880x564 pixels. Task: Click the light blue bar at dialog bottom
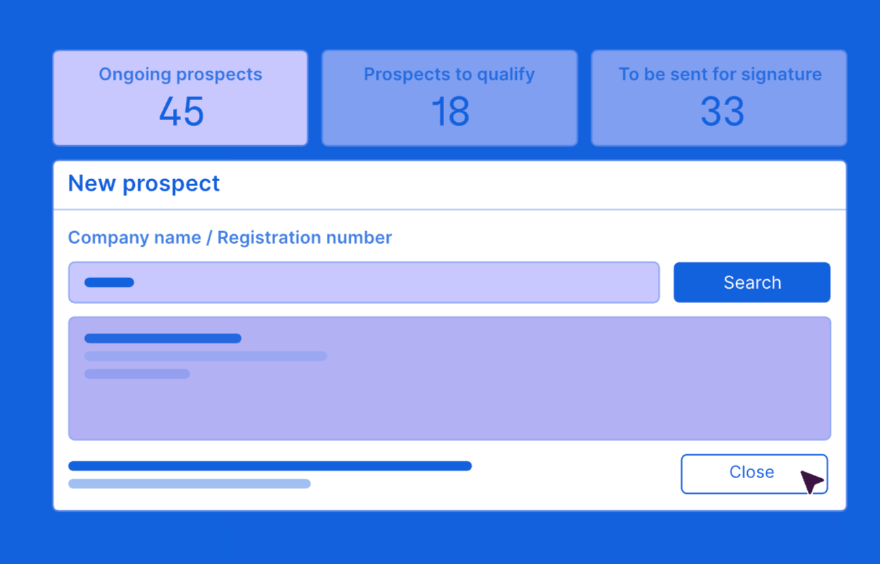(x=189, y=484)
